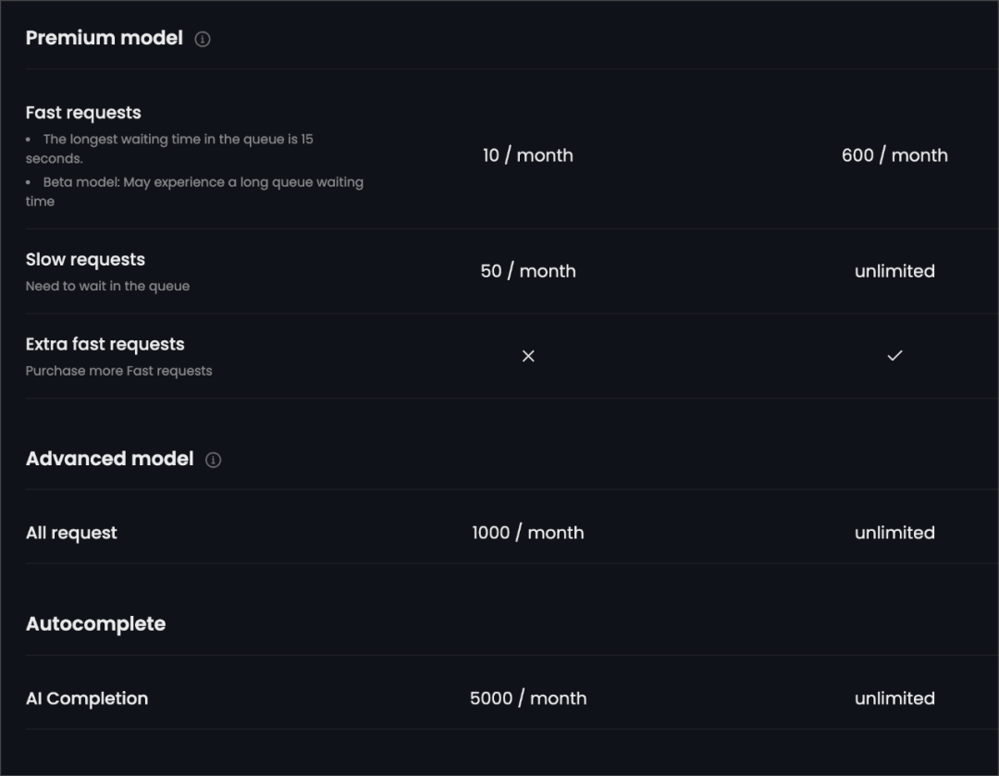Select the Premium model heading
Viewport: 999px width, 776px height.
point(105,38)
